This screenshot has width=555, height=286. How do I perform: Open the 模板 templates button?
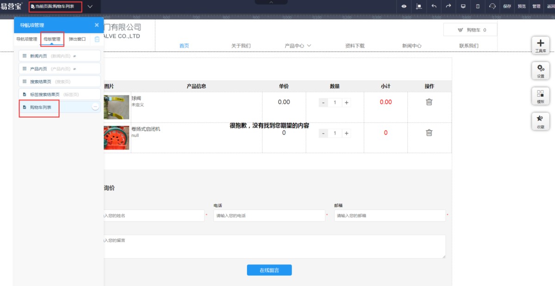pos(540,96)
